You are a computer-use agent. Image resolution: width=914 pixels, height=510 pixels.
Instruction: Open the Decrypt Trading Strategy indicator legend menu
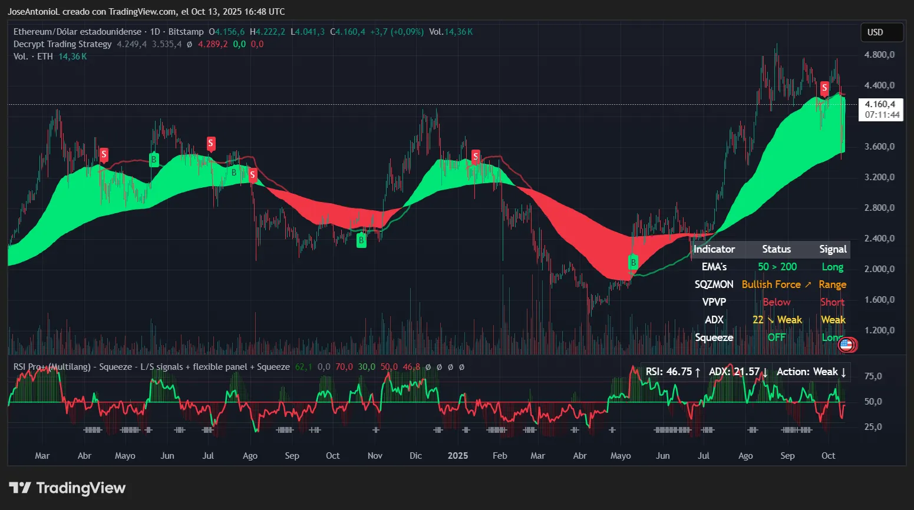(x=61, y=44)
